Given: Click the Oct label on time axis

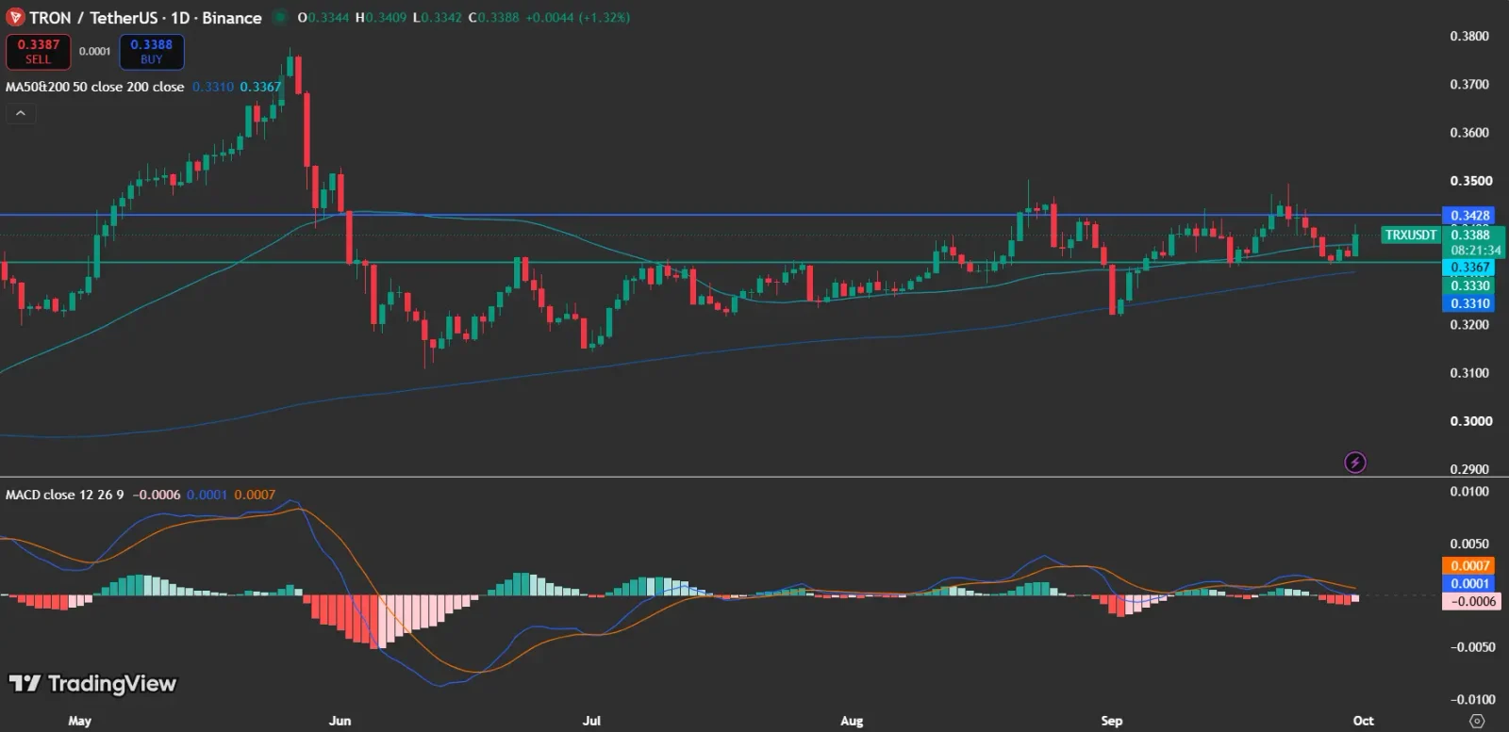Looking at the screenshot, I should click(x=1364, y=721).
